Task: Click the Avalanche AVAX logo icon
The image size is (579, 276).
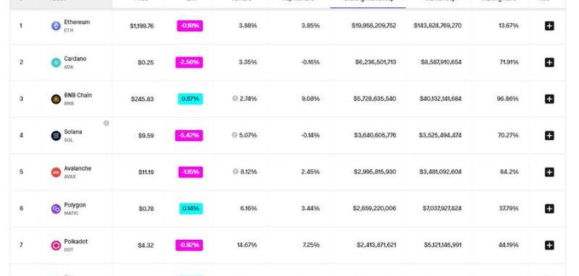Action: pyautogui.click(x=56, y=172)
